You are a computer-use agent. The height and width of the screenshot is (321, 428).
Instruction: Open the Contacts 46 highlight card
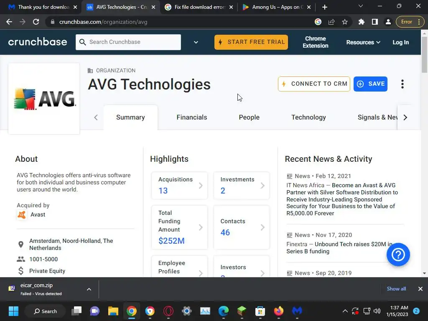click(242, 227)
